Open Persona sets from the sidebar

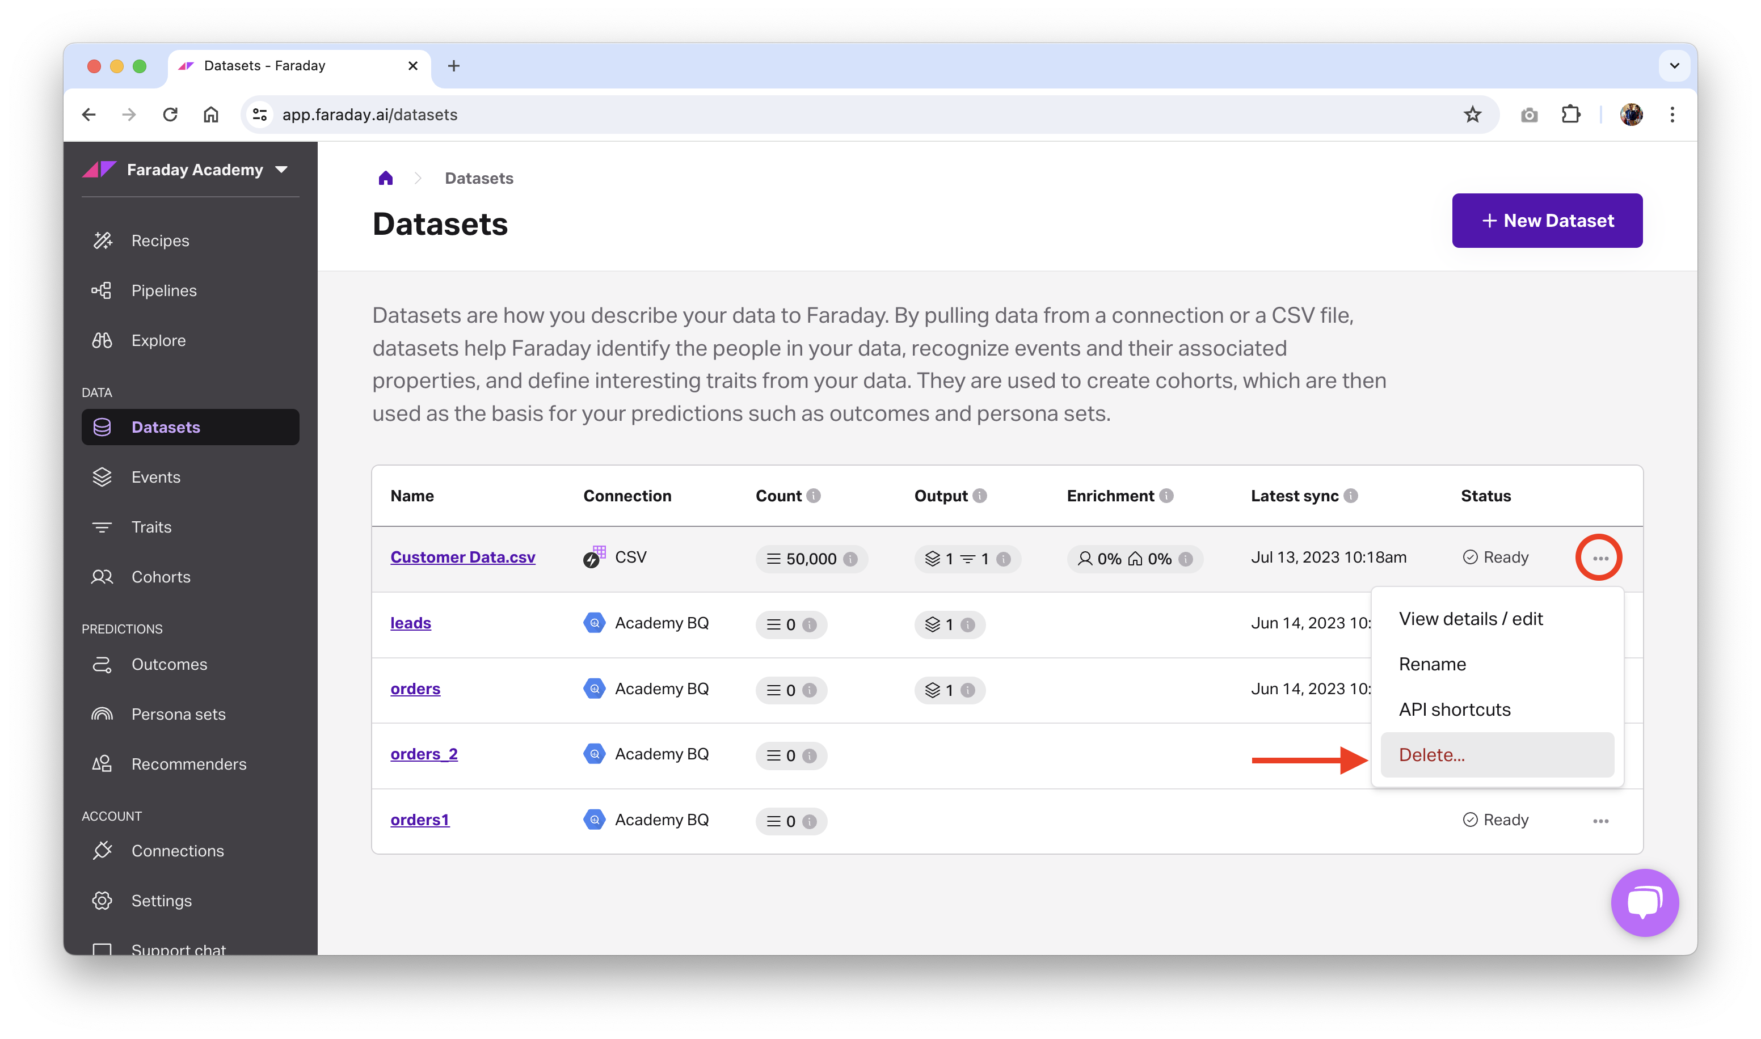102,713
